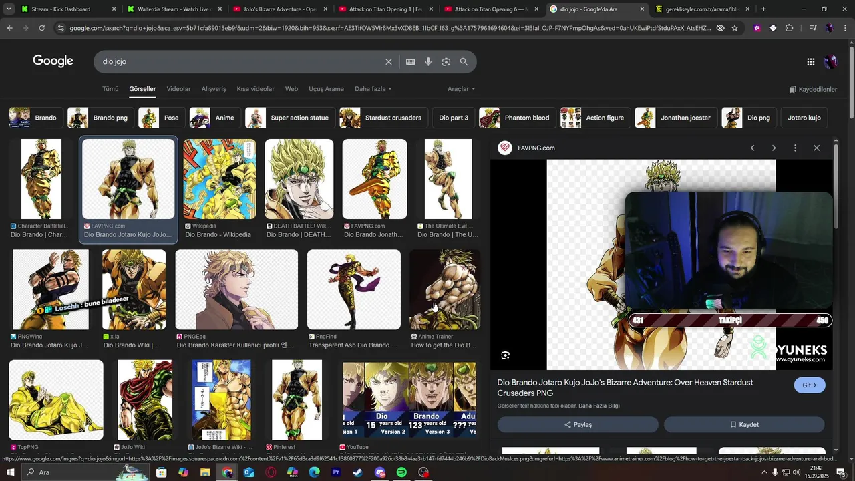855x481 pixels.
Task: Open the 'Daha Fazla Bilgi' link
Action: pyautogui.click(x=599, y=406)
